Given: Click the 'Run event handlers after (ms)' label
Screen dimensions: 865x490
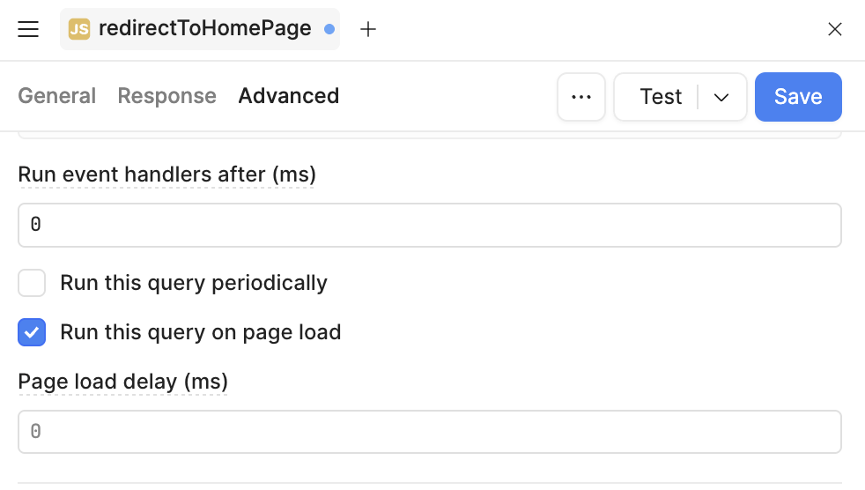Looking at the screenshot, I should [166, 174].
